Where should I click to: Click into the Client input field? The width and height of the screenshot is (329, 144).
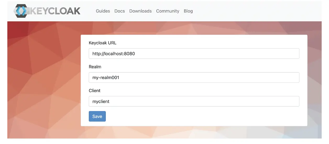click(194, 101)
